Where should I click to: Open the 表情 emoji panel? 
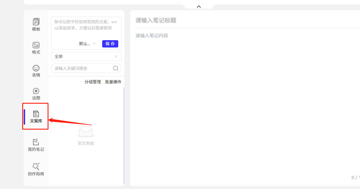[36, 71]
